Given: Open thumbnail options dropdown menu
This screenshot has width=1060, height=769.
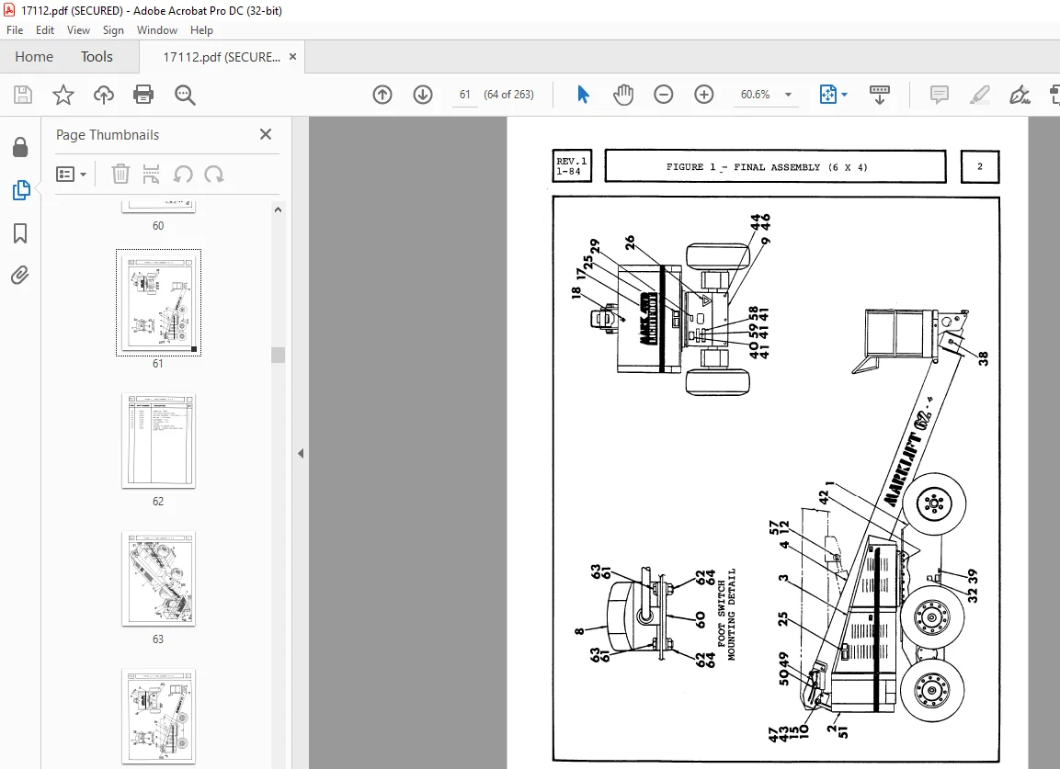Looking at the screenshot, I should pyautogui.click(x=71, y=175).
